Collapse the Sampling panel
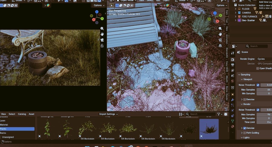The height and width of the screenshot is (147, 272). 239,75
